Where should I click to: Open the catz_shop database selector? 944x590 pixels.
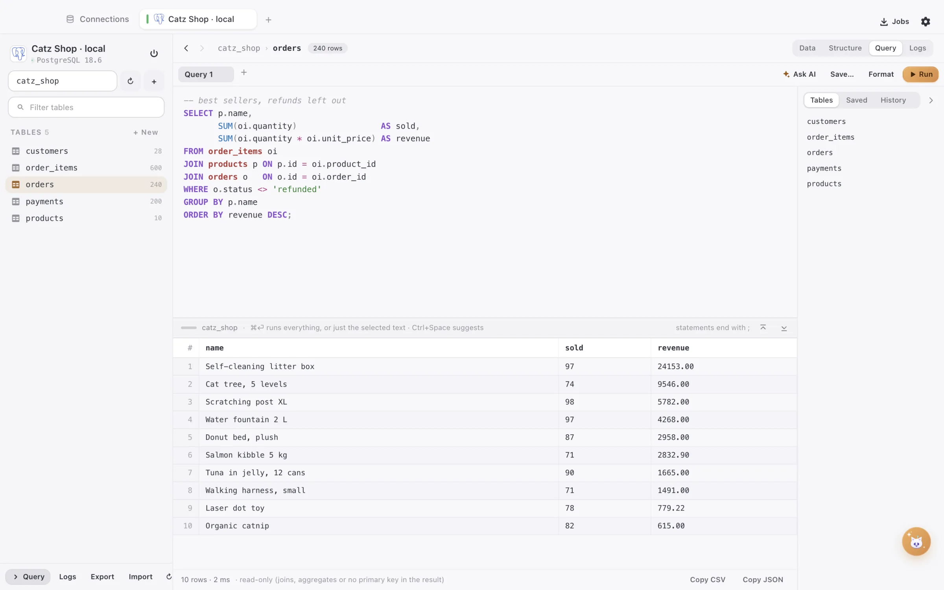pos(63,81)
